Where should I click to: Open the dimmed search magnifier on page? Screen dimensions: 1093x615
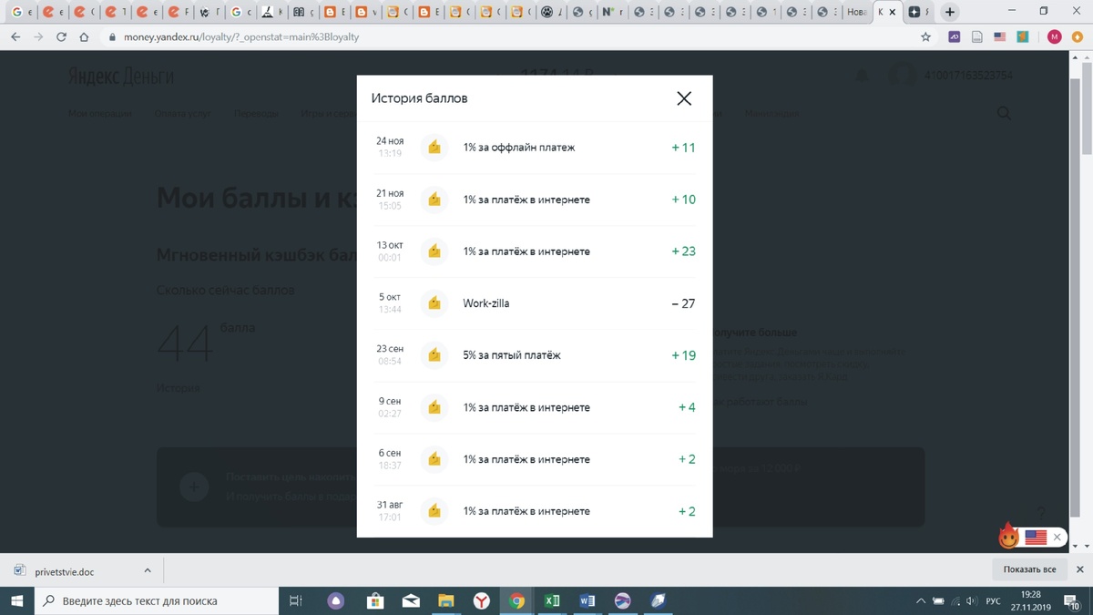click(x=1004, y=113)
